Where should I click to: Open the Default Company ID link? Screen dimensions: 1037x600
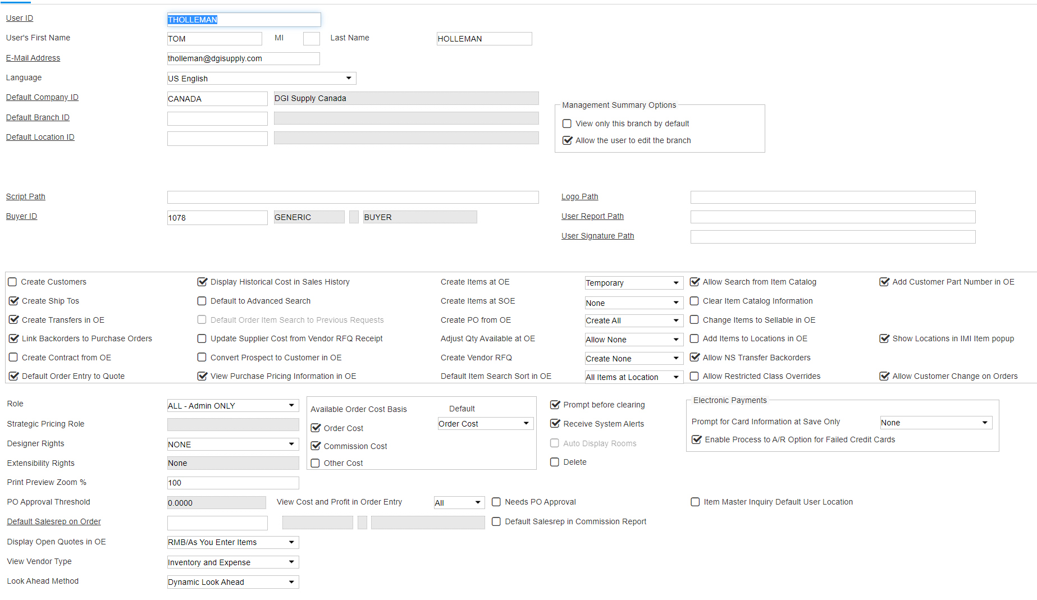pyautogui.click(x=42, y=97)
